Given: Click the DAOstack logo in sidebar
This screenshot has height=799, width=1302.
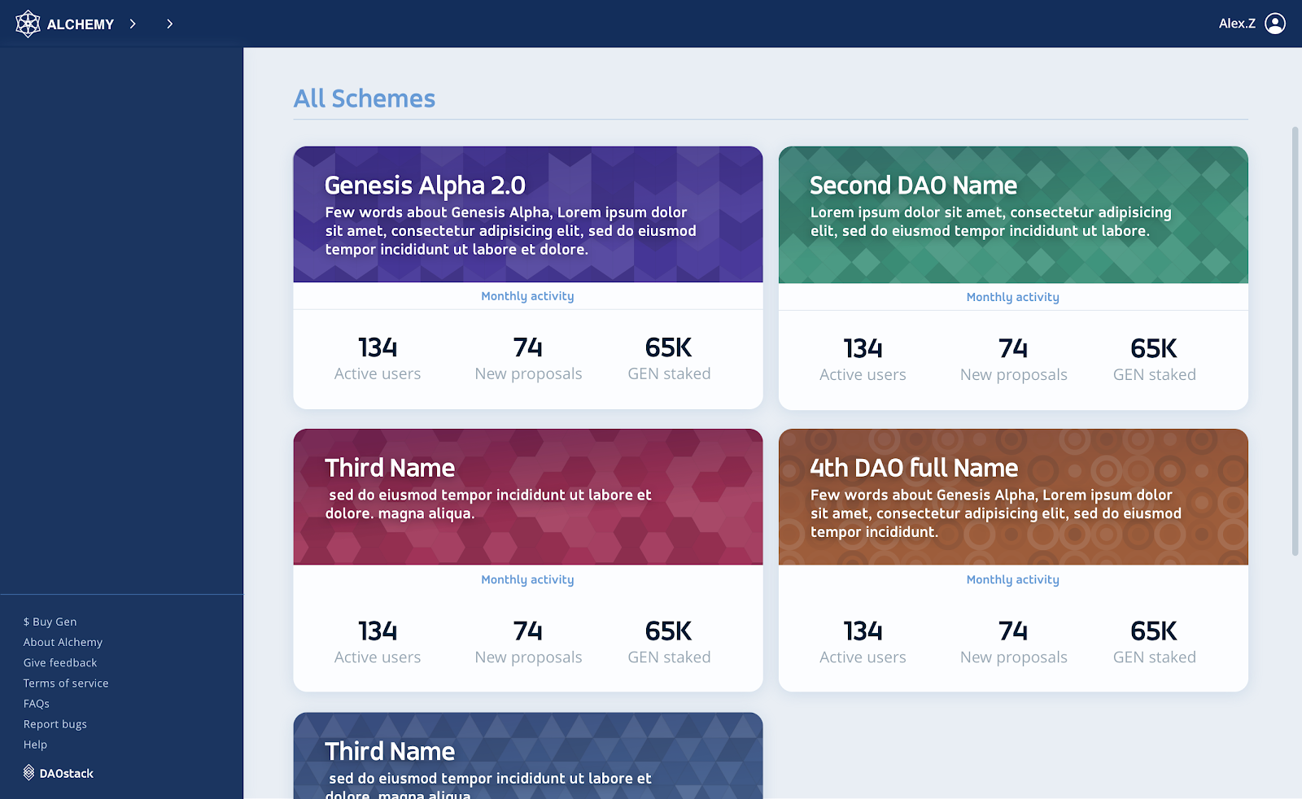Looking at the screenshot, I should pos(59,773).
